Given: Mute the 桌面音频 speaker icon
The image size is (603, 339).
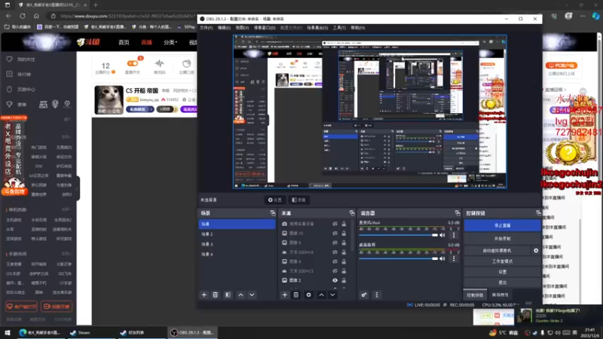Looking at the screenshot, I should (x=442, y=258).
